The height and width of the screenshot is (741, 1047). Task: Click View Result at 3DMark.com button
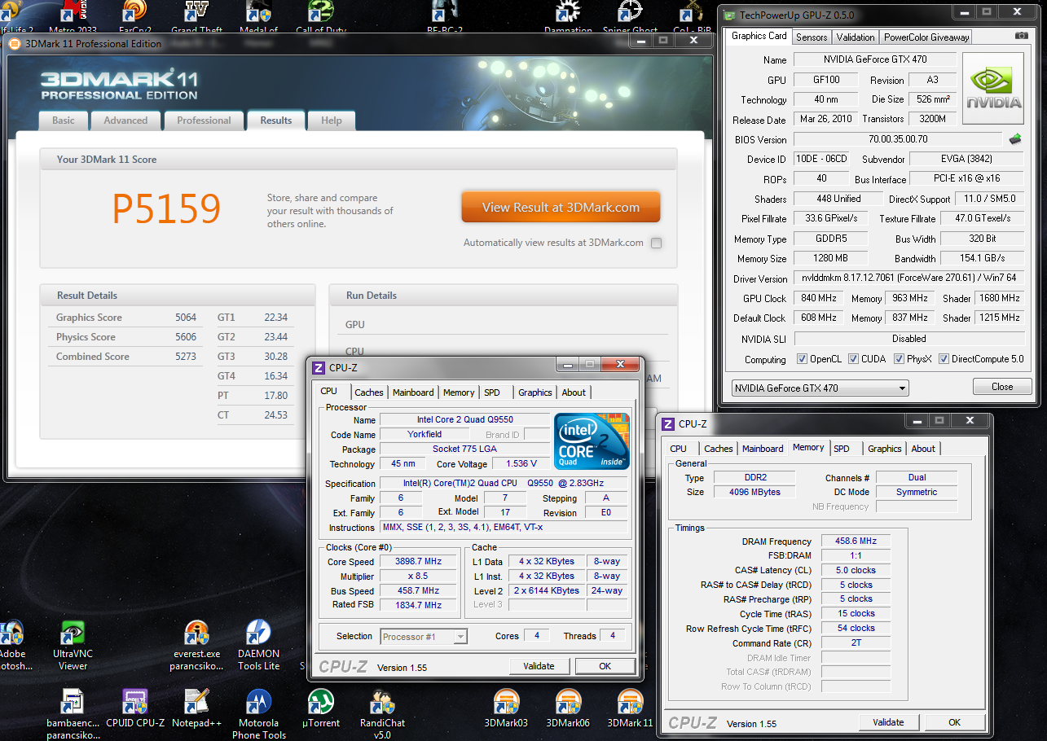(561, 208)
